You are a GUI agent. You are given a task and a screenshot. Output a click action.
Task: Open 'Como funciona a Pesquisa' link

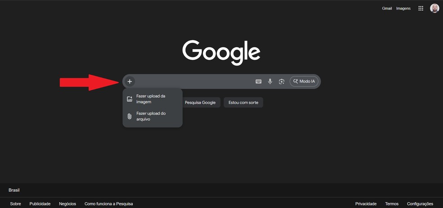tap(109, 204)
